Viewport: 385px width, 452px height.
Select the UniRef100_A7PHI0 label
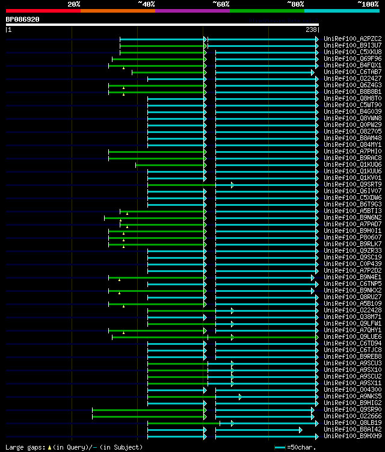353,151
